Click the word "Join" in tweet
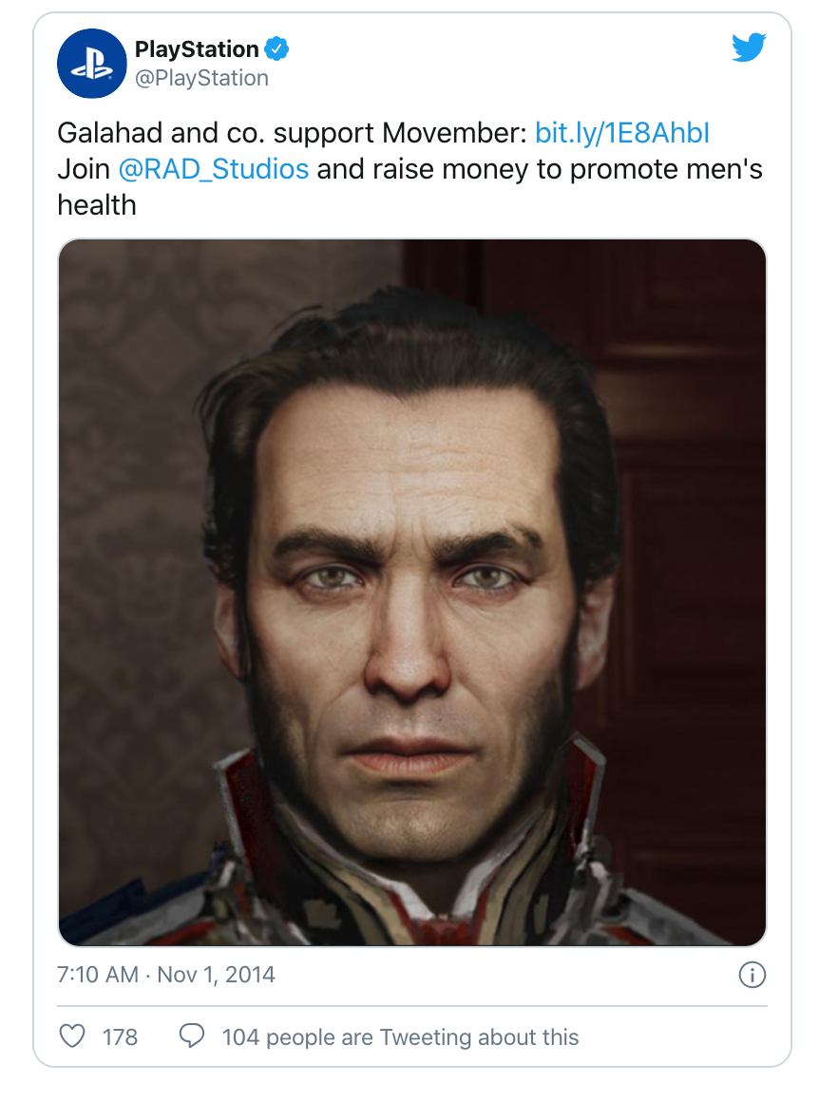 (x=84, y=169)
